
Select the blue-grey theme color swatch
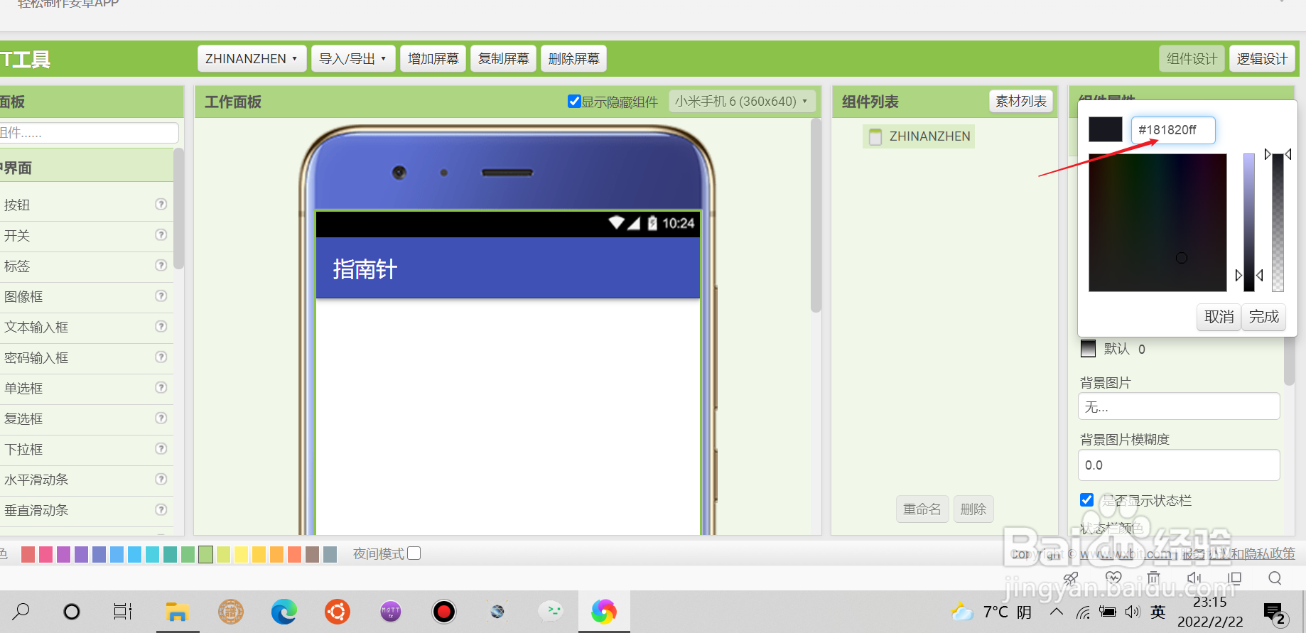click(330, 554)
